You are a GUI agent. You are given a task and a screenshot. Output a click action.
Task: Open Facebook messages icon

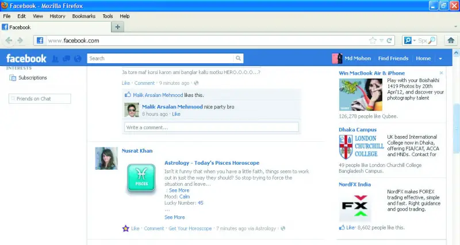pos(67,59)
